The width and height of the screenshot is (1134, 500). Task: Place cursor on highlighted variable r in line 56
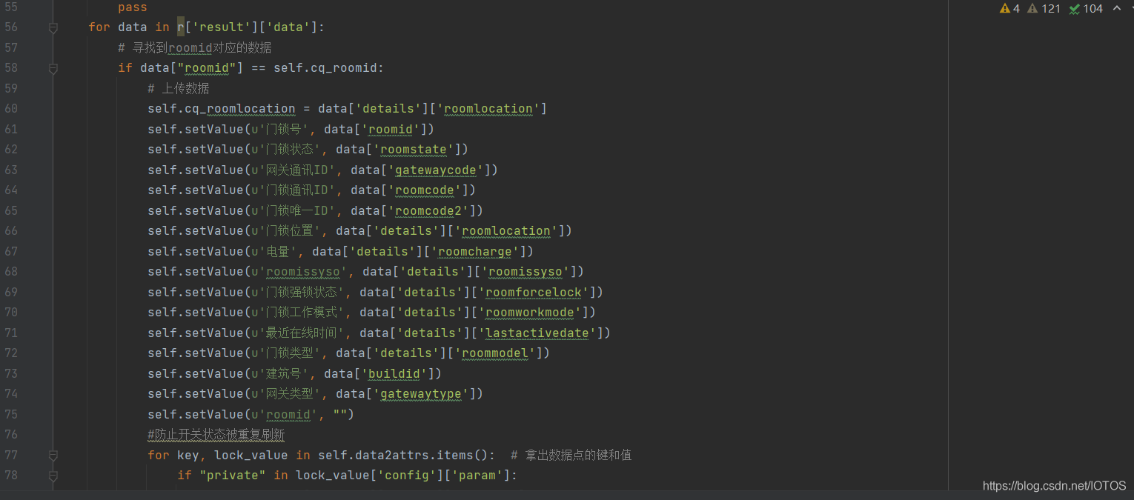(180, 27)
